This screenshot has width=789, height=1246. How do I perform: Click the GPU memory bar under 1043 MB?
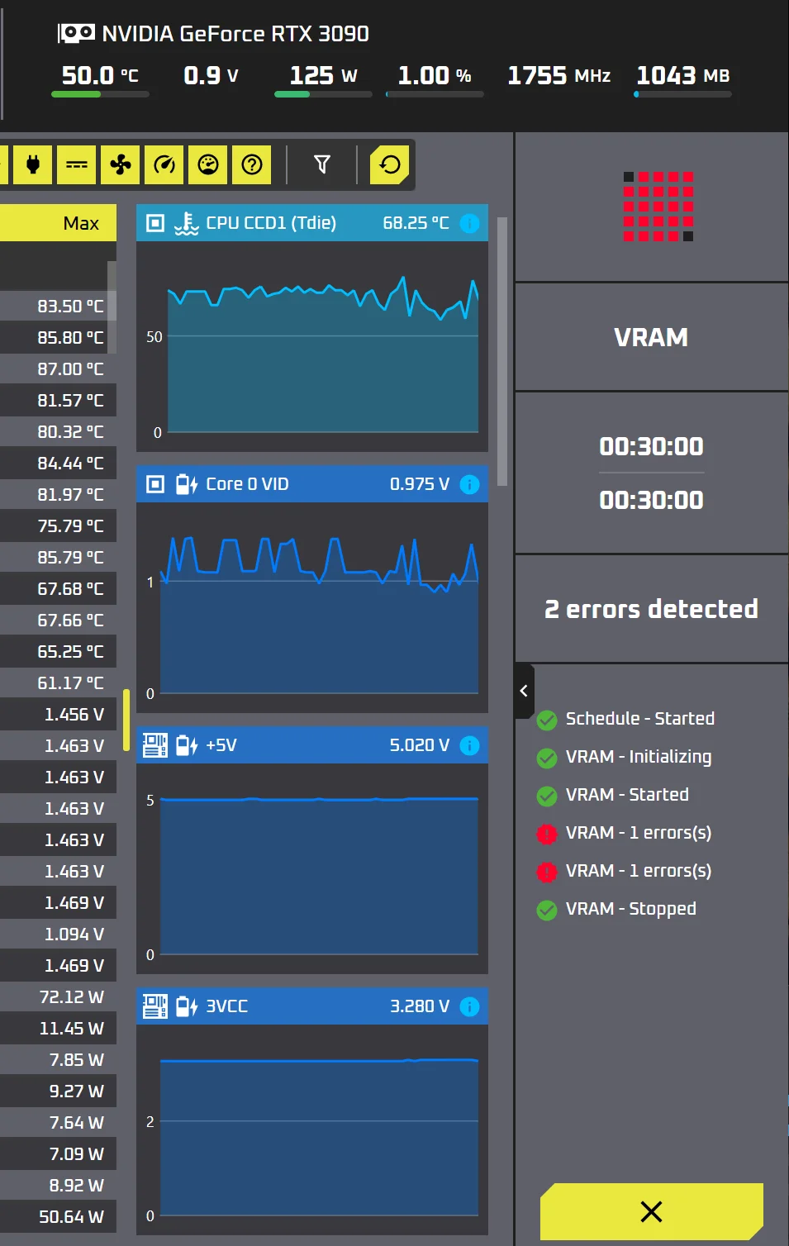[682, 94]
